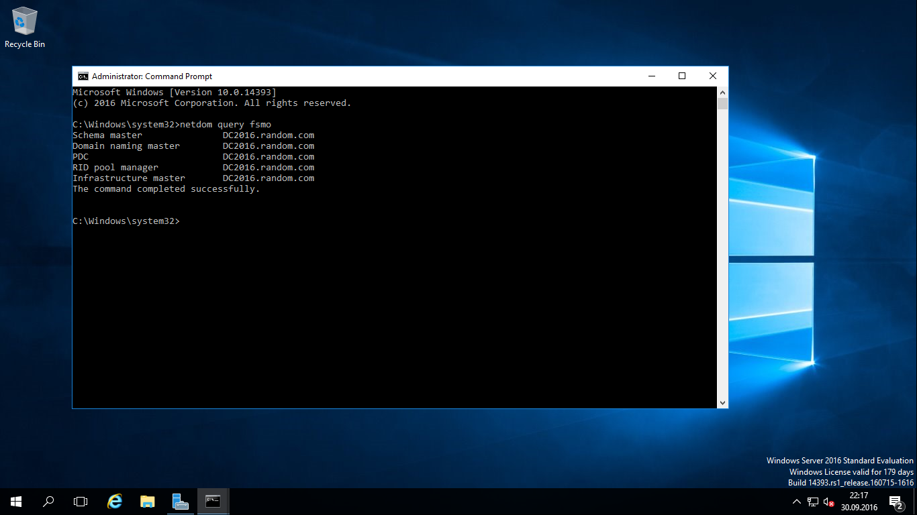
Task: Open Action Center notifications icon
Action: 896,502
